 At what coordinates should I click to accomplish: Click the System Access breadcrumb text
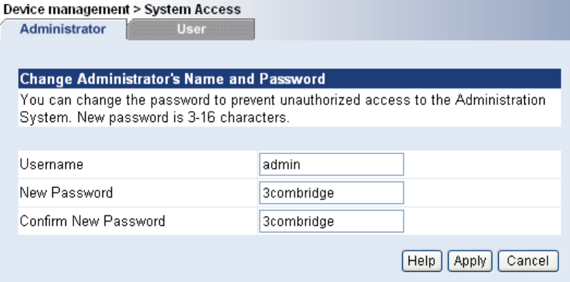pyautogui.click(x=192, y=9)
